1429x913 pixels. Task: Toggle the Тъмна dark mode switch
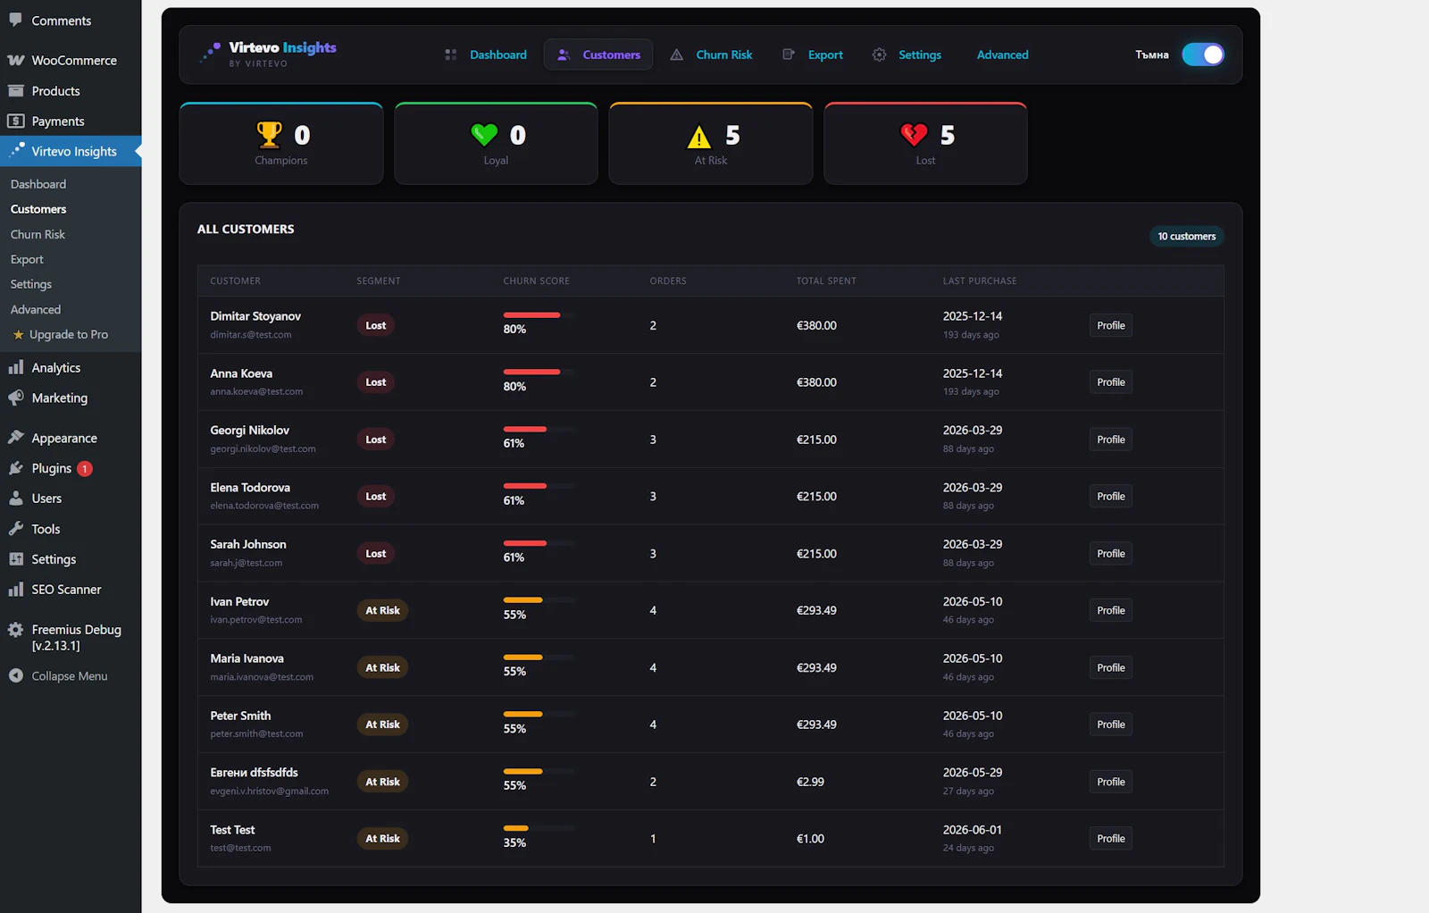tap(1203, 54)
